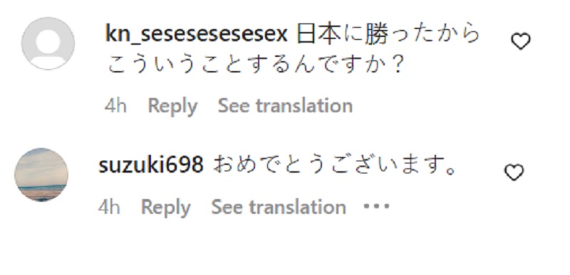See translation of suzuki698's comment
This screenshot has height=275, width=570.
pos(279,207)
